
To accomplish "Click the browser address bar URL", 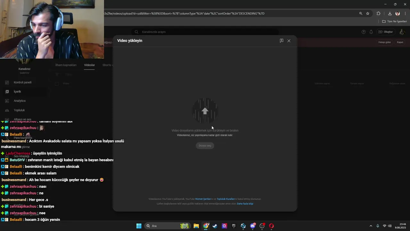I will (184, 13).
